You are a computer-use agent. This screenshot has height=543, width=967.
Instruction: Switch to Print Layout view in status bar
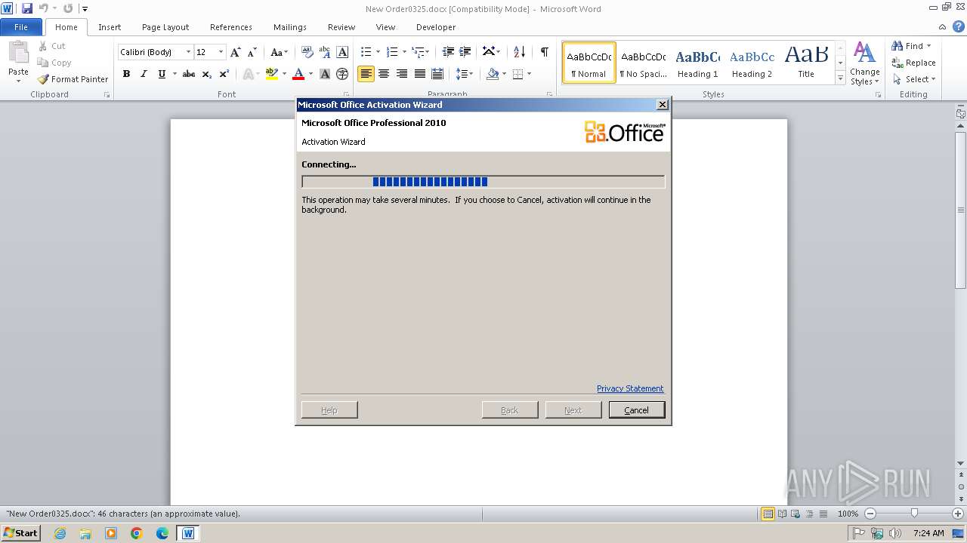(x=768, y=514)
